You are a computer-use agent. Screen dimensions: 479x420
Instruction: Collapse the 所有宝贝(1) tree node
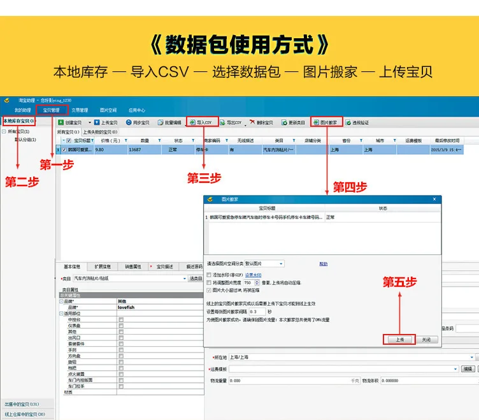4,131
